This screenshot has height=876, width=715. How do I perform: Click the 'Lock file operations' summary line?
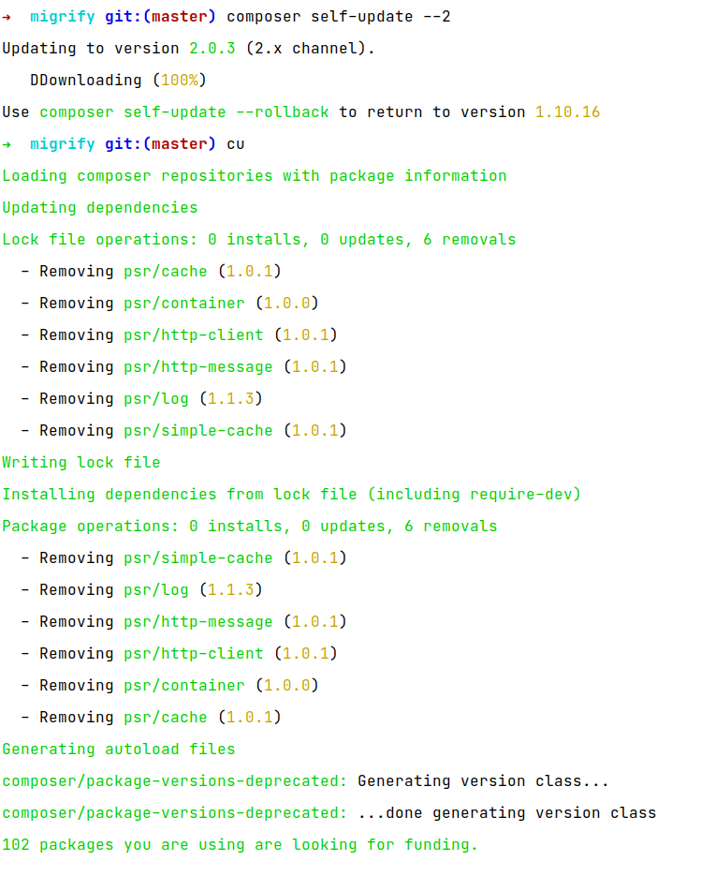[x=259, y=240]
